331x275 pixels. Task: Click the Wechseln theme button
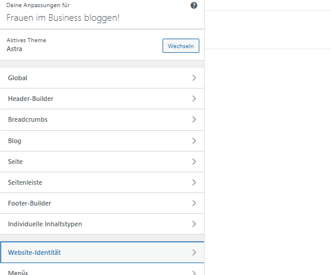pyautogui.click(x=181, y=46)
